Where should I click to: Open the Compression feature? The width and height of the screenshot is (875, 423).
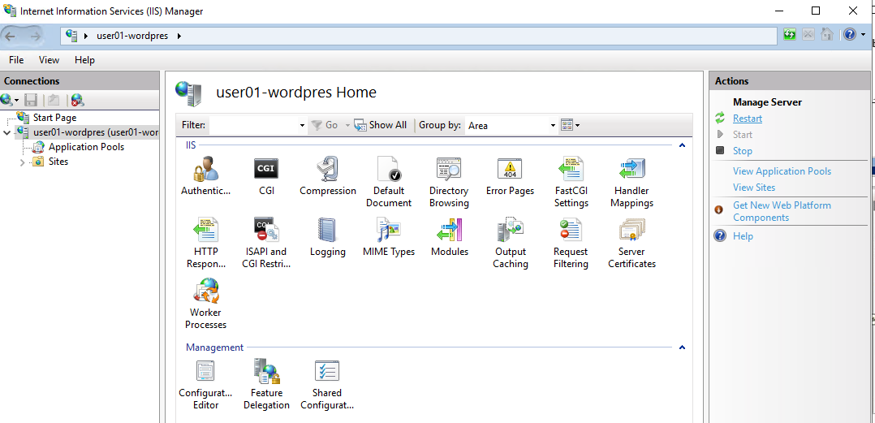pyautogui.click(x=328, y=175)
